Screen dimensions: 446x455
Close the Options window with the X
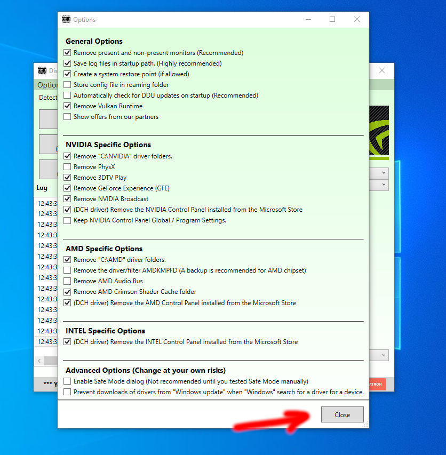click(x=356, y=19)
